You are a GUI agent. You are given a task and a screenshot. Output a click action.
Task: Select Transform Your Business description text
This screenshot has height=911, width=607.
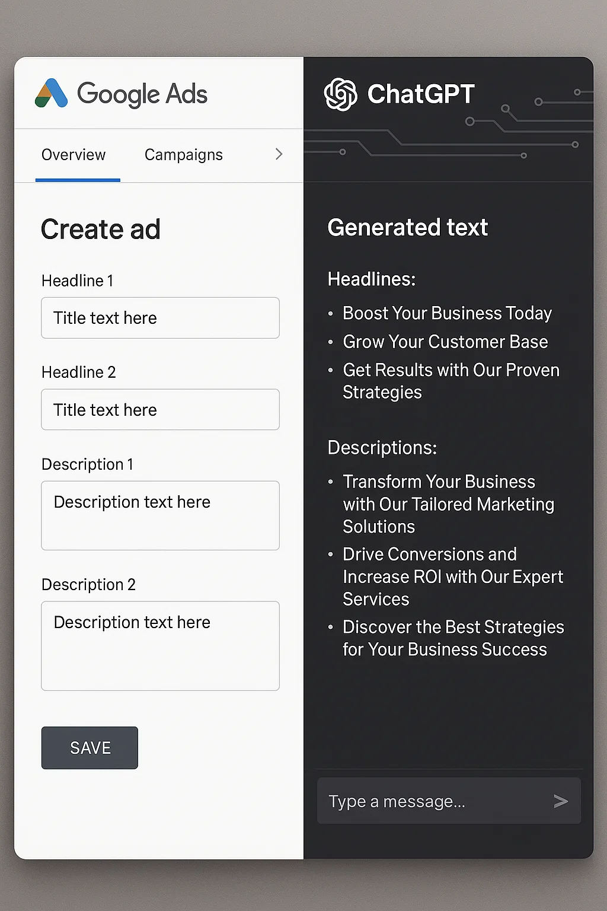(x=448, y=504)
